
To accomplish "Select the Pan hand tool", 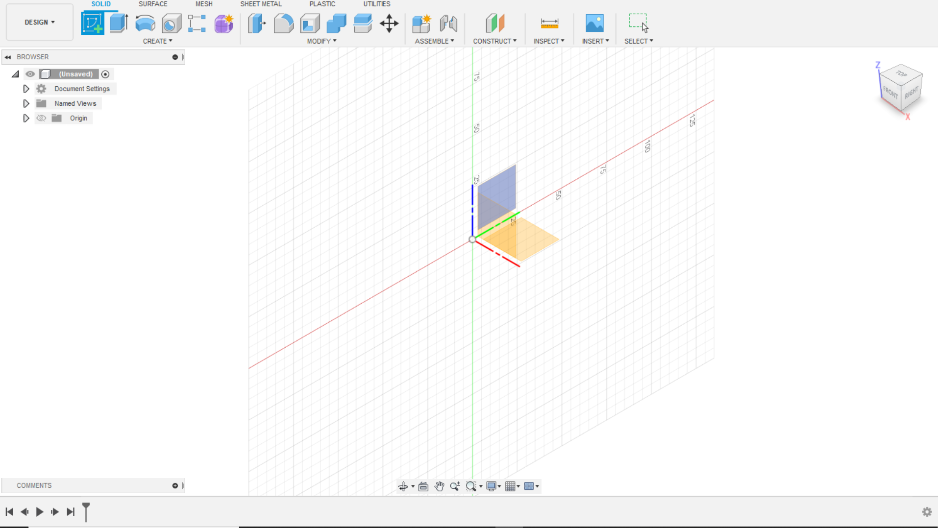I will [x=439, y=486].
